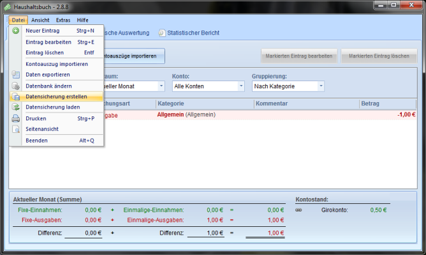
Task: Click the Datenbank ändern gear icon
Action: point(16,86)
